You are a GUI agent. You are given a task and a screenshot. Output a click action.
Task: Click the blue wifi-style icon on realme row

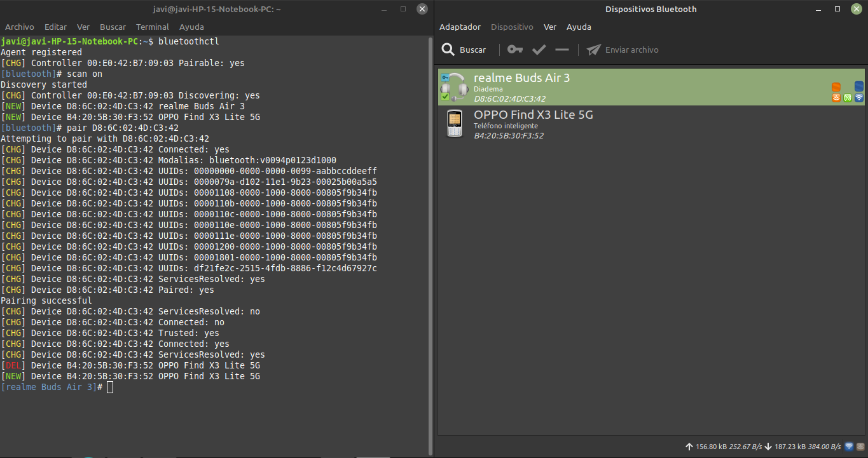click(x=859, y=98)
